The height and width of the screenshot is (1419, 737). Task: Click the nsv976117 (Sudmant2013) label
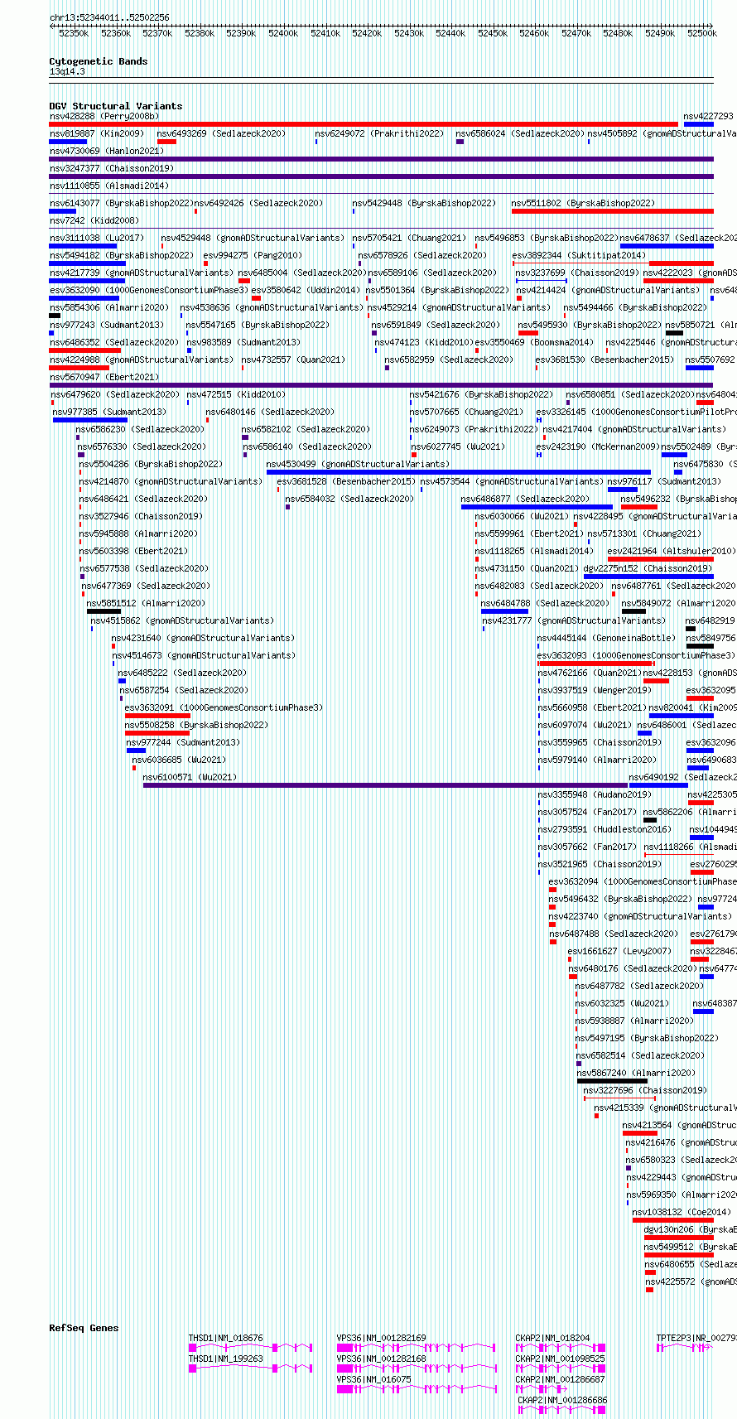coord(664,481)
